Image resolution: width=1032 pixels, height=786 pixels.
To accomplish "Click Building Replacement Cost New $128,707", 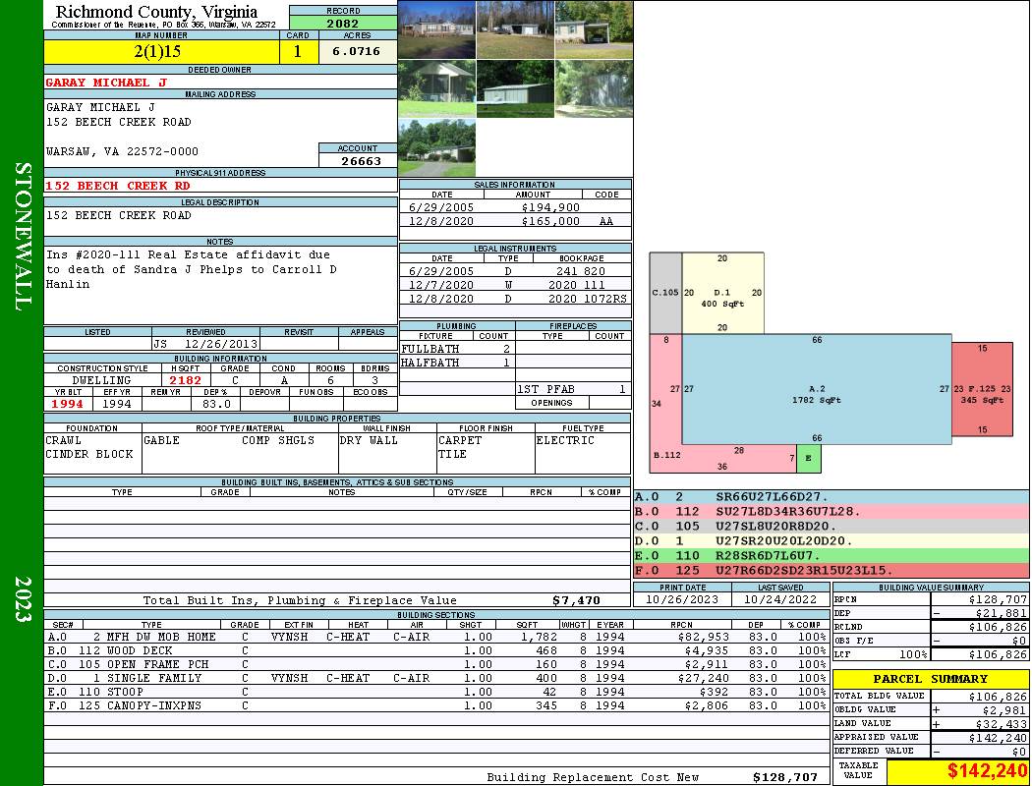I will coord(785,777).
